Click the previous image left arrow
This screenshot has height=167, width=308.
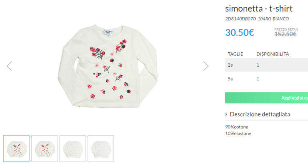[x=9, y=66]
